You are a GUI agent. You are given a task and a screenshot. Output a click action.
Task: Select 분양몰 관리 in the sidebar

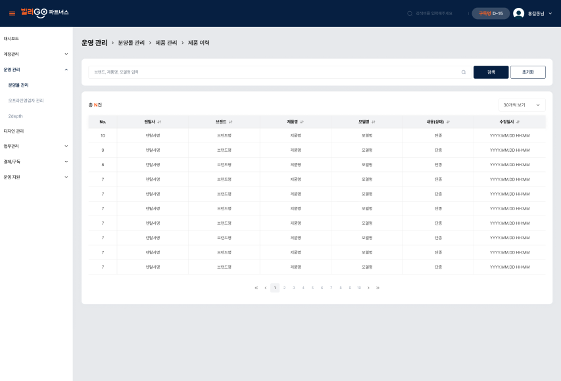coord(18,85)
